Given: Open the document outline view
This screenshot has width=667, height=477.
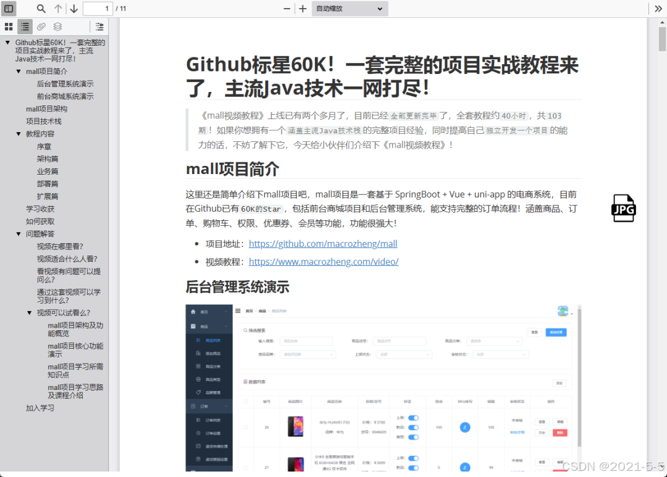Looking at the screenshot, I should (x=25, y=27).
